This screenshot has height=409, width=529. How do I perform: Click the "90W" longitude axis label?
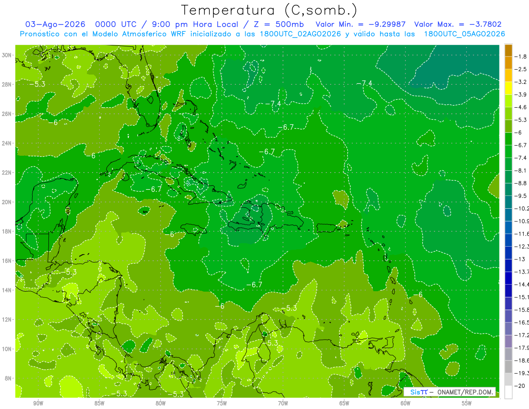[38, 403]
